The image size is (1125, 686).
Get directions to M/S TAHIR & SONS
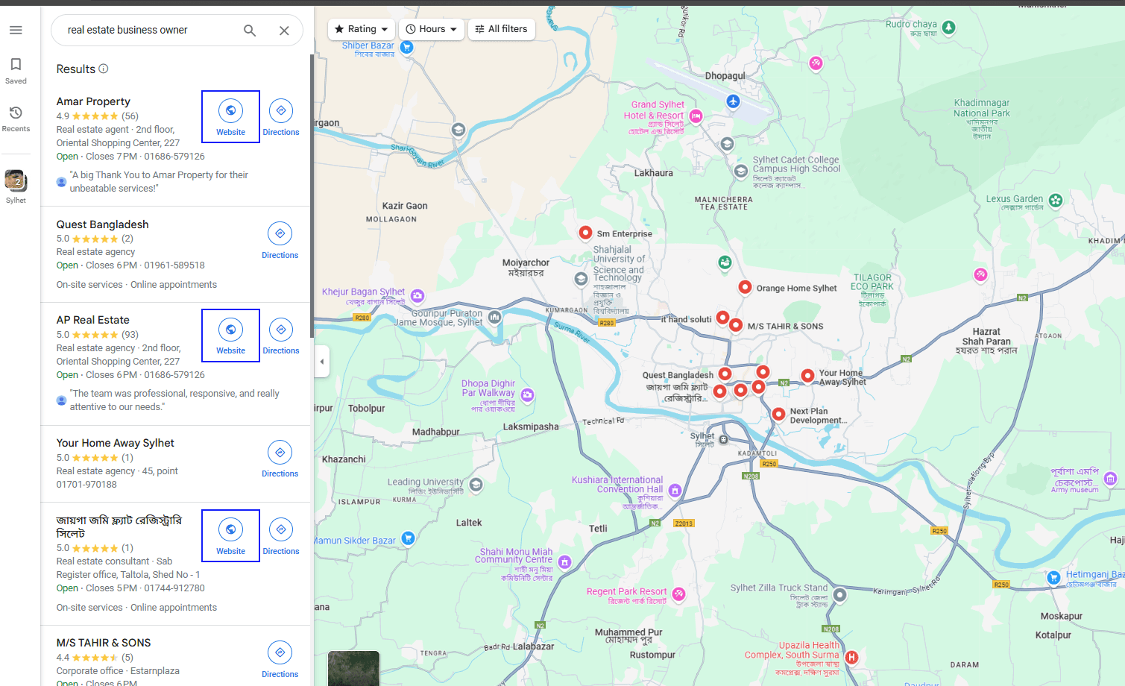(280, 659)
